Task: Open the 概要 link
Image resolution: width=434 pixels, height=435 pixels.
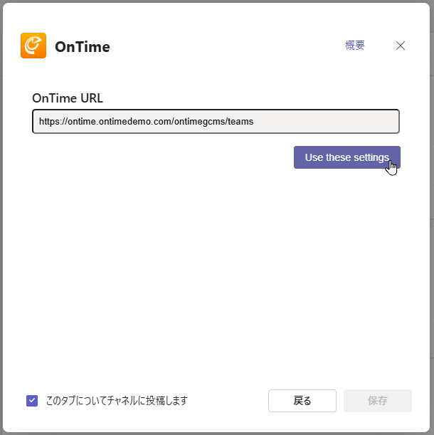Action: click(355, 46)
